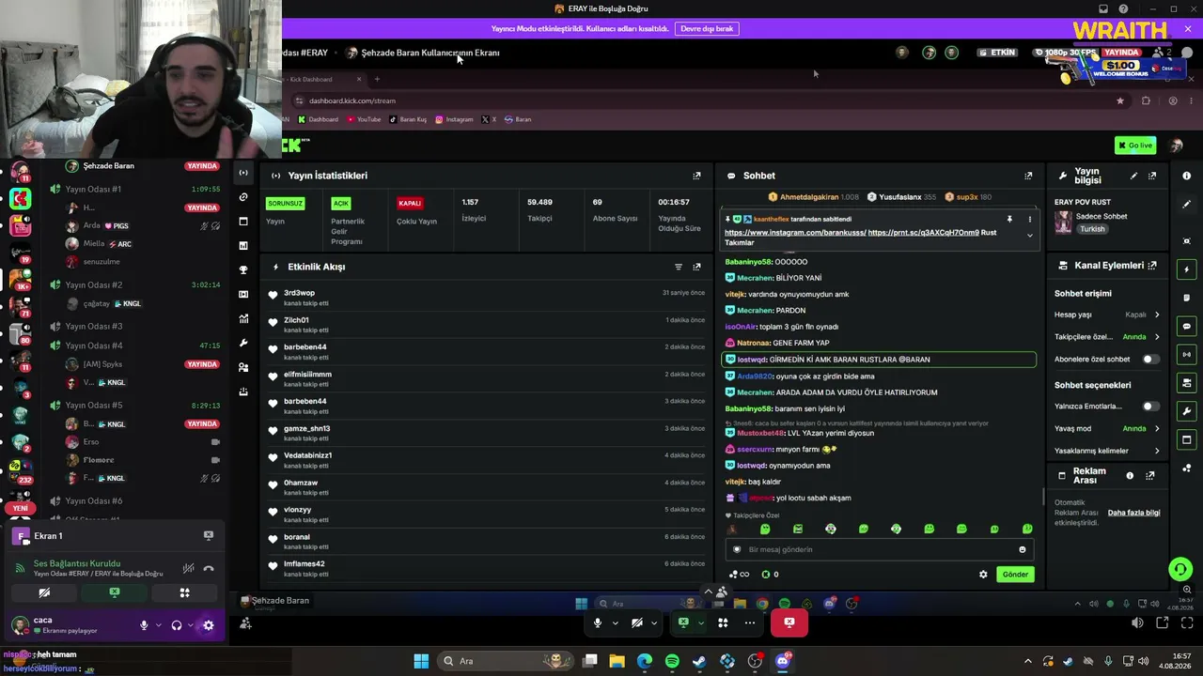Disconnect from the Discord voice channel
Screen dimensions: 1203x676
[x=209, y=568]
